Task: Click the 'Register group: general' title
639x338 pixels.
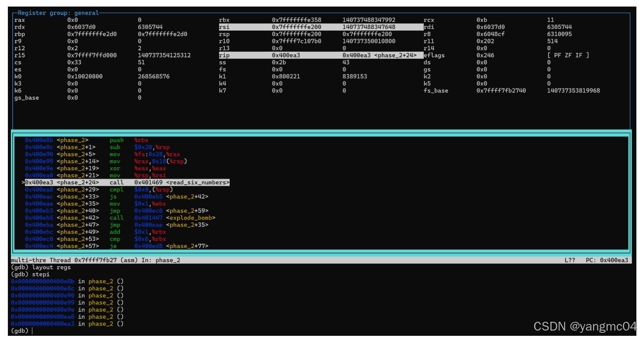Action: point(59,13)
